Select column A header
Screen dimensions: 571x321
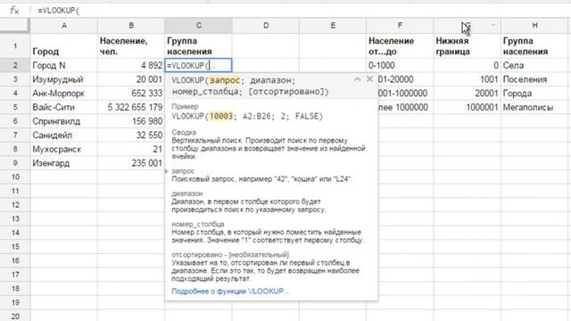tap(64, 26)
